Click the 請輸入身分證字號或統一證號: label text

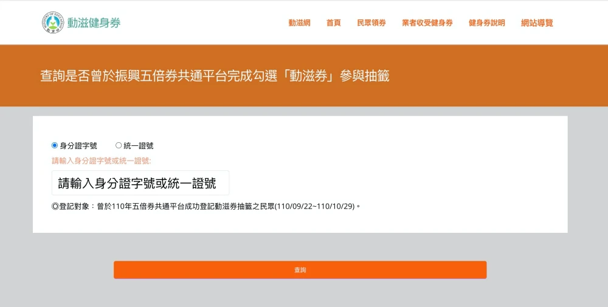(102, 161)
